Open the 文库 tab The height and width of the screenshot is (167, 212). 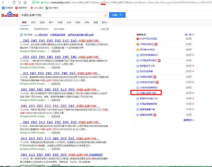point(69,22)
